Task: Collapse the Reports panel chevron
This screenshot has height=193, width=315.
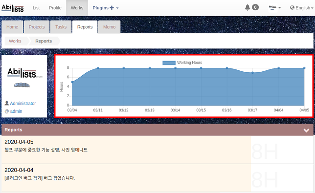Action: pyautogui.click(x=306, y=130)
